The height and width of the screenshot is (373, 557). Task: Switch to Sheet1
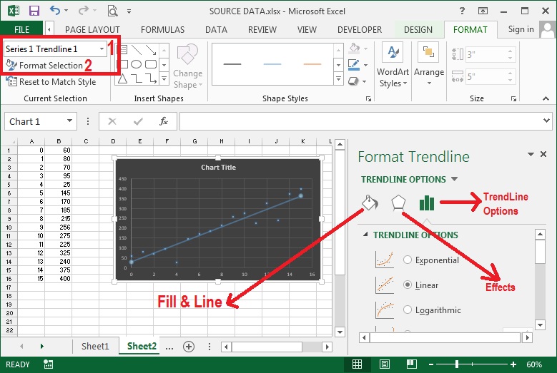tap(95, 346)
